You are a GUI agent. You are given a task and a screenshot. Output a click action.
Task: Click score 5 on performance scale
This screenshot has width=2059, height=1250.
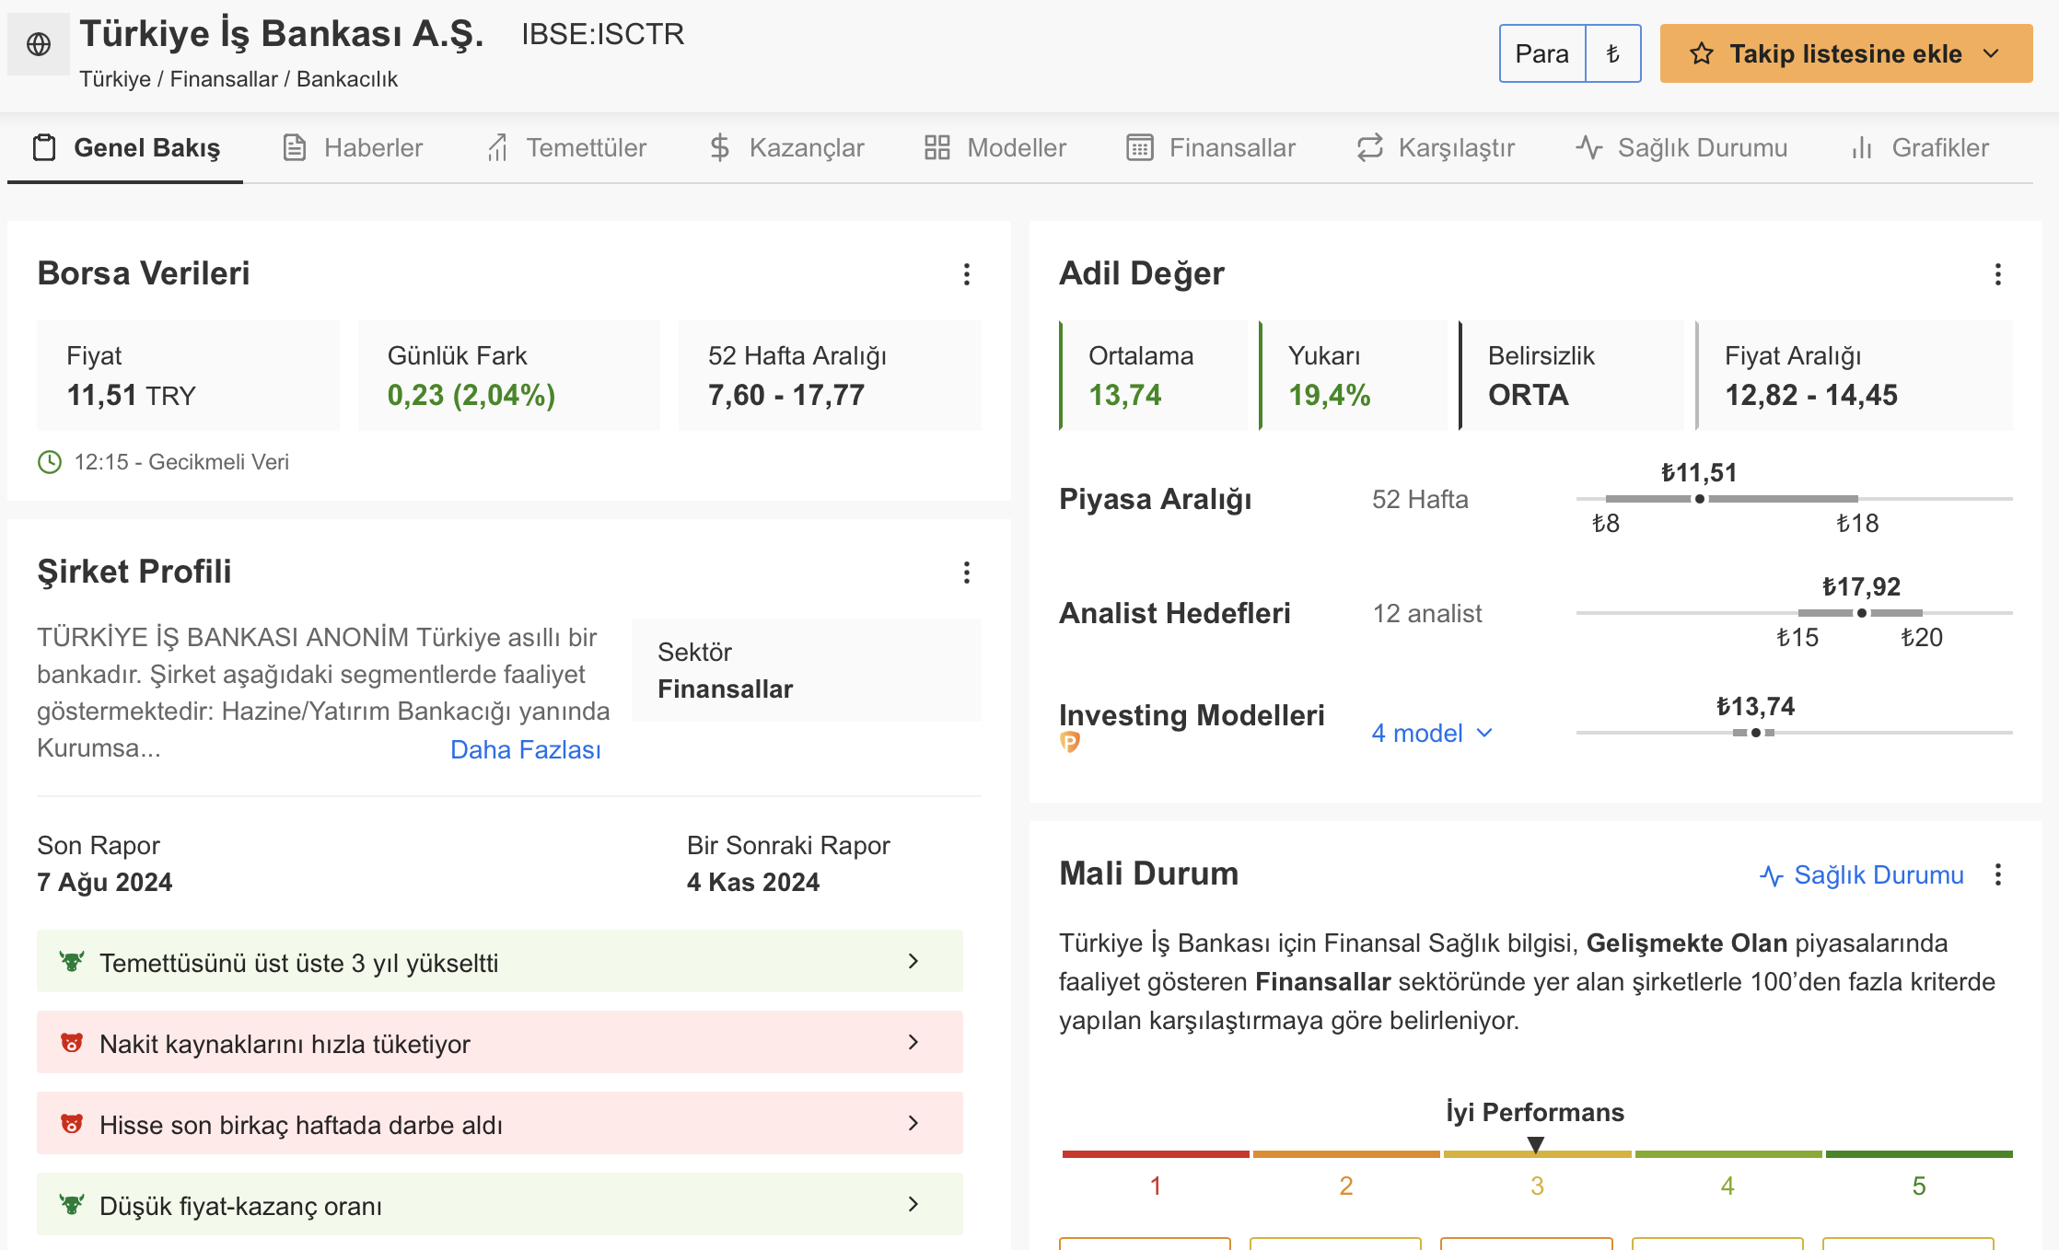[1918, 1186]
